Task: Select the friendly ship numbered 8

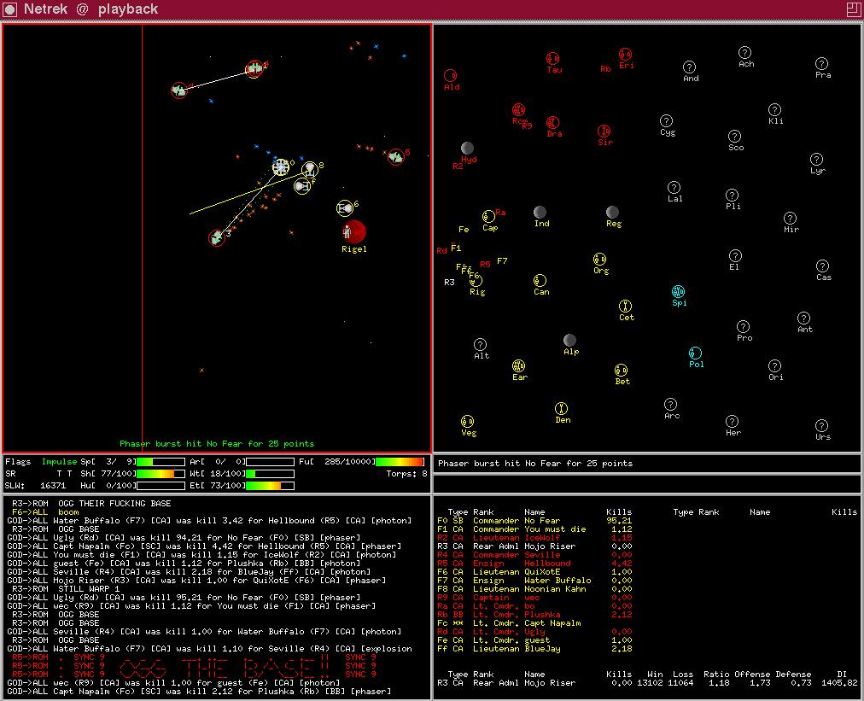Action: [x=310, y=169]
